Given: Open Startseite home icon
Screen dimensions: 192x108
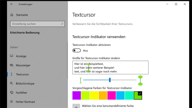Looking at the screenshot, I should coord(12,15).
